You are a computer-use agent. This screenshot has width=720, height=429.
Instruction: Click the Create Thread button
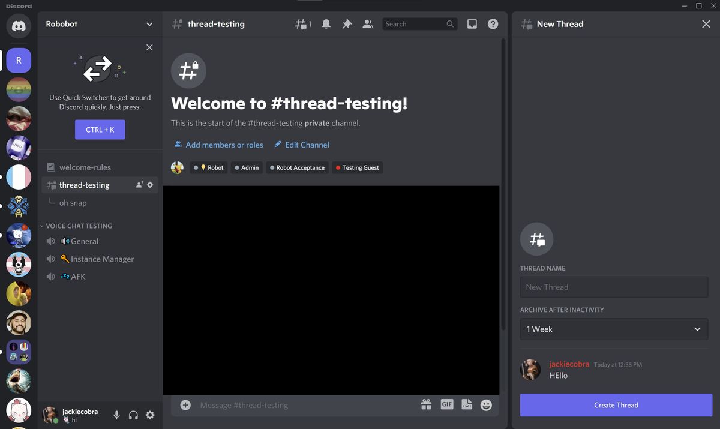pos(616,404)
